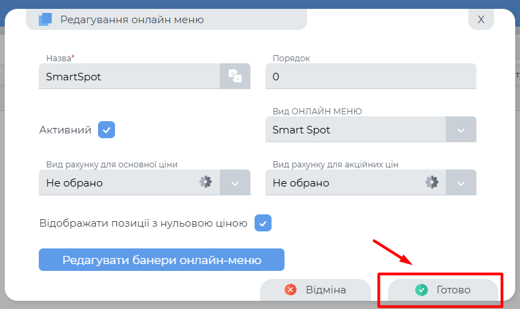The height and width of the screenshot is (309, 520).
Task: Open gear settings for акційних цін account type
Action: click(x=432, y=182)
